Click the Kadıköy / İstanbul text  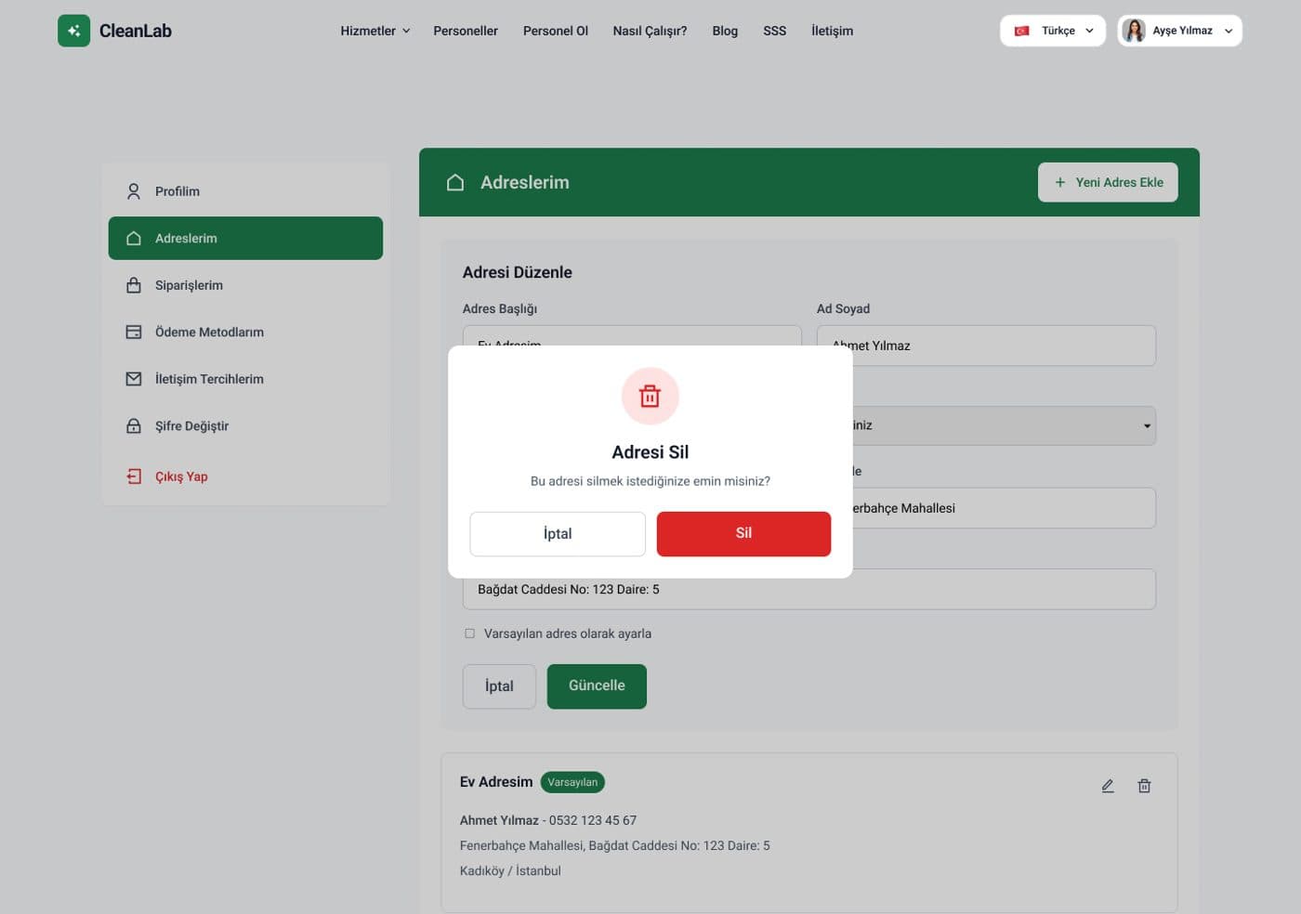pyautogui.click(x=510, y=871)
